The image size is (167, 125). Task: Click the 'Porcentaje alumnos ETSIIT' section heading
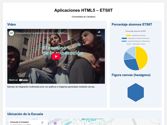tap(132, 24)
